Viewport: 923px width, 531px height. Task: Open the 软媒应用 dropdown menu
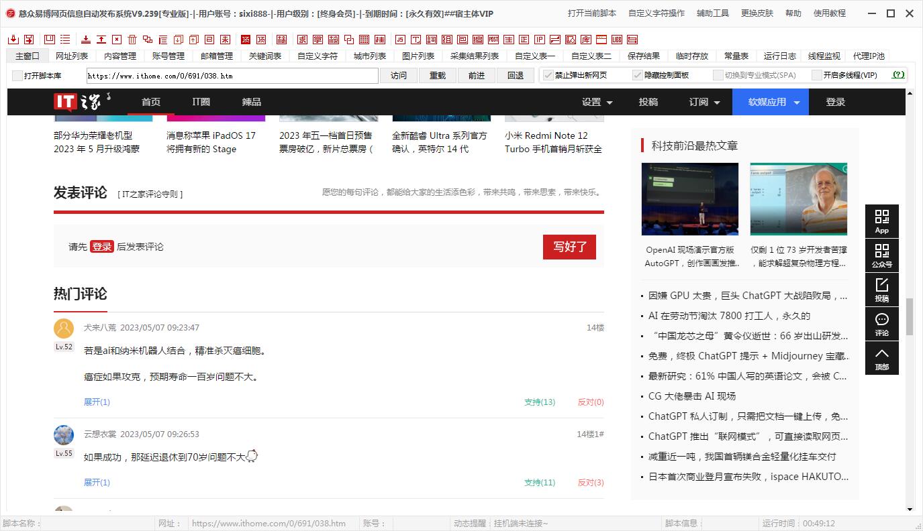pos(771,102)
